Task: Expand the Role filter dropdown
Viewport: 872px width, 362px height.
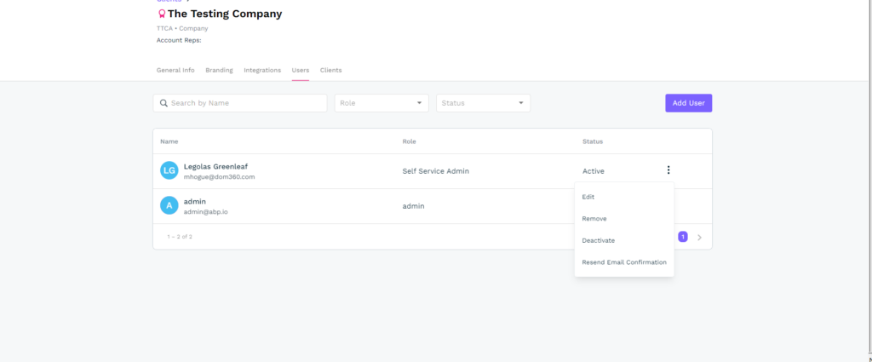Action: pyautogui.click(x=381, y=103)
